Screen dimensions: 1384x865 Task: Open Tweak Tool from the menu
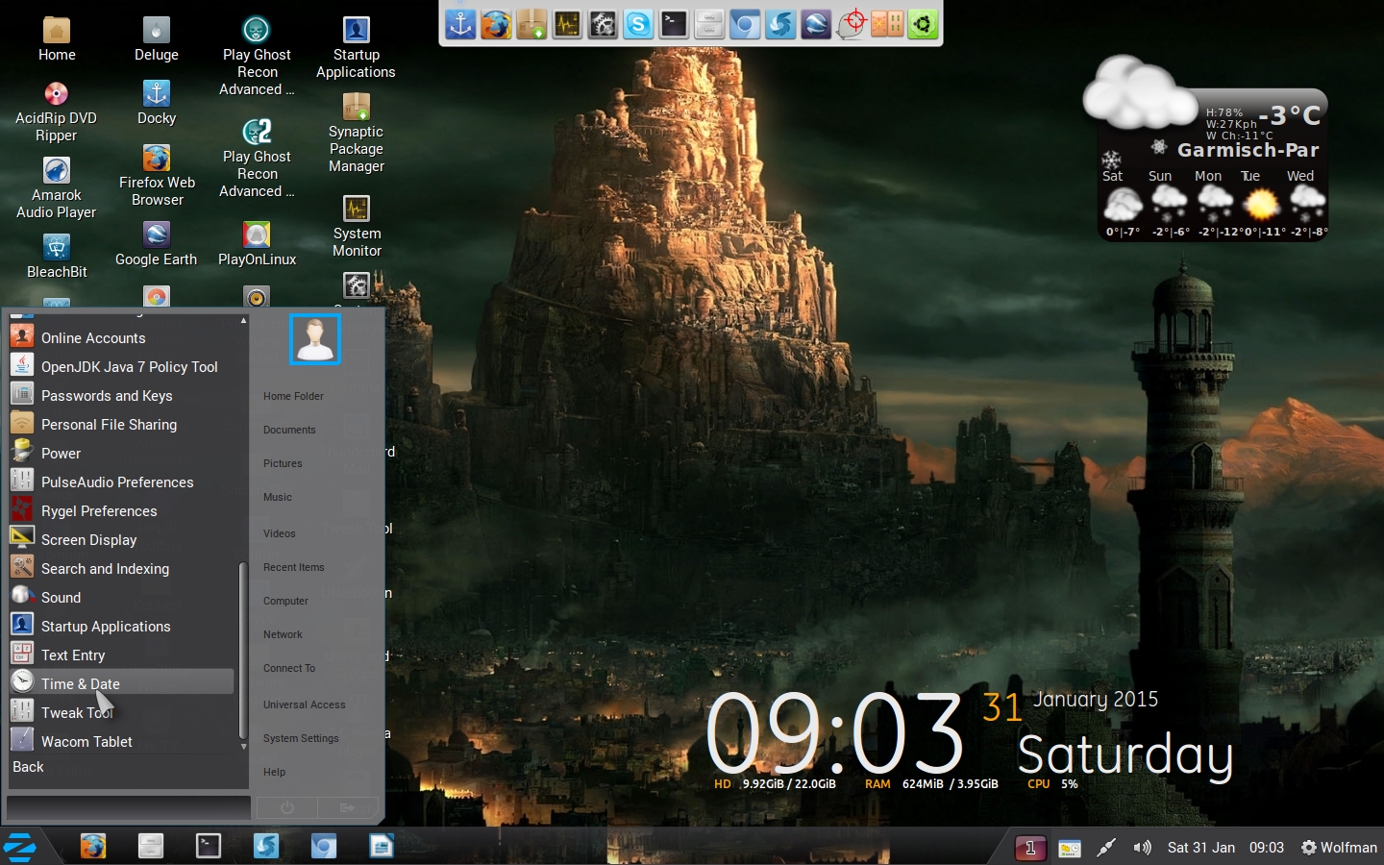click(121, 713)
